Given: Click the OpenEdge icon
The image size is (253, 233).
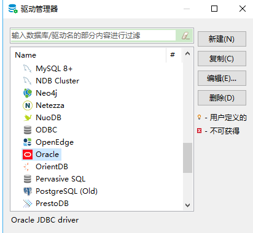Looking at the screenshot, I should [28, 142].
